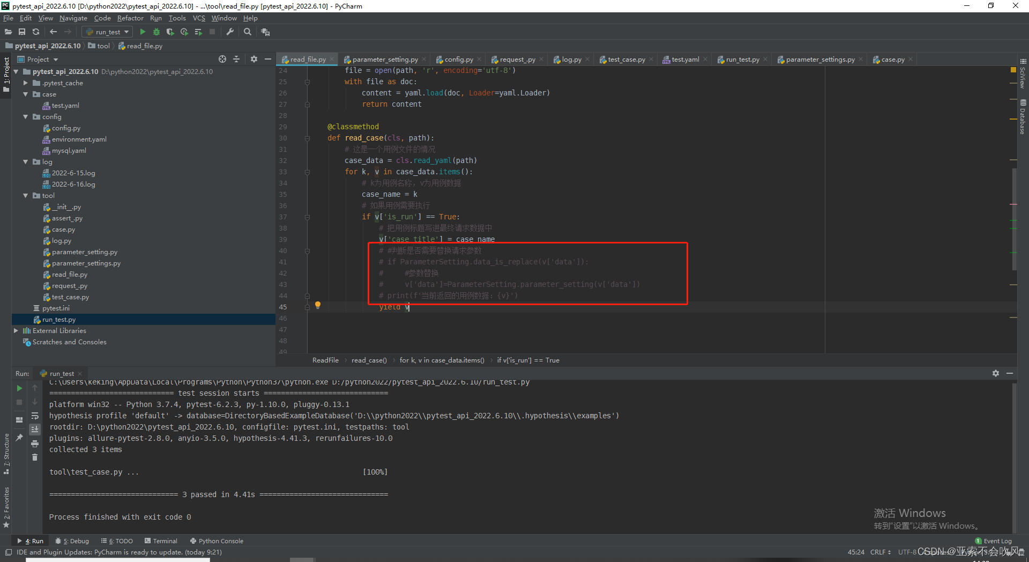The height and width of the screenshot is (562, 1029).
Task: Collapse the tool folder
Action: 25,196
